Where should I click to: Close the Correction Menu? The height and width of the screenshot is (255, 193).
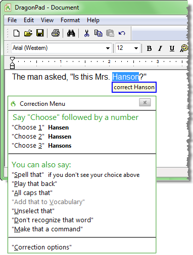click(x=145, y=102)
